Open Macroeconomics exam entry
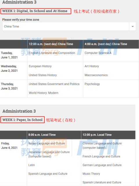 point(96,75)
